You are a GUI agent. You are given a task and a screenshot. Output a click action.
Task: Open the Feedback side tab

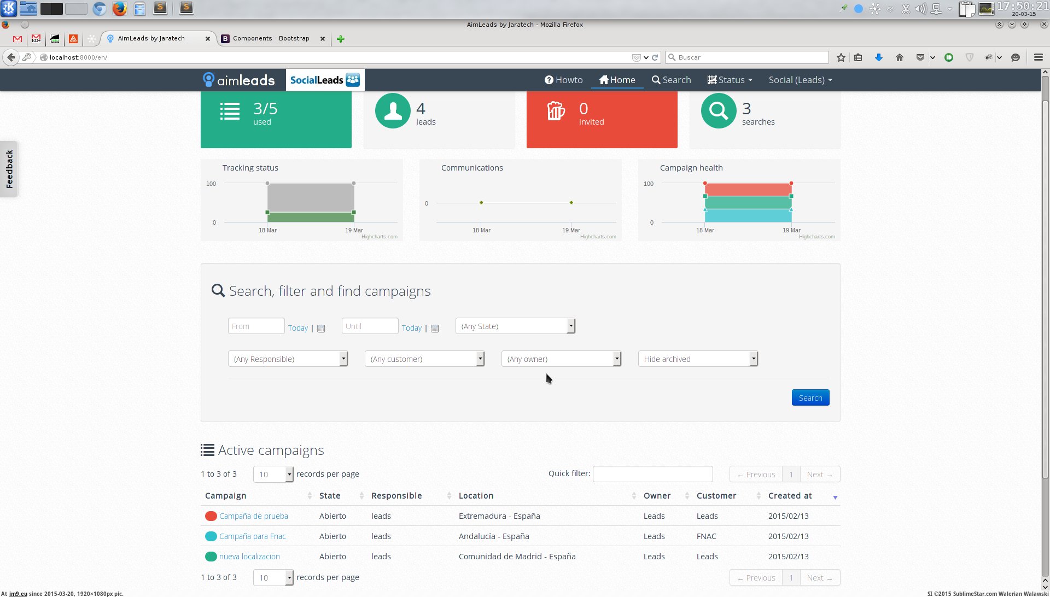point(9,169)
